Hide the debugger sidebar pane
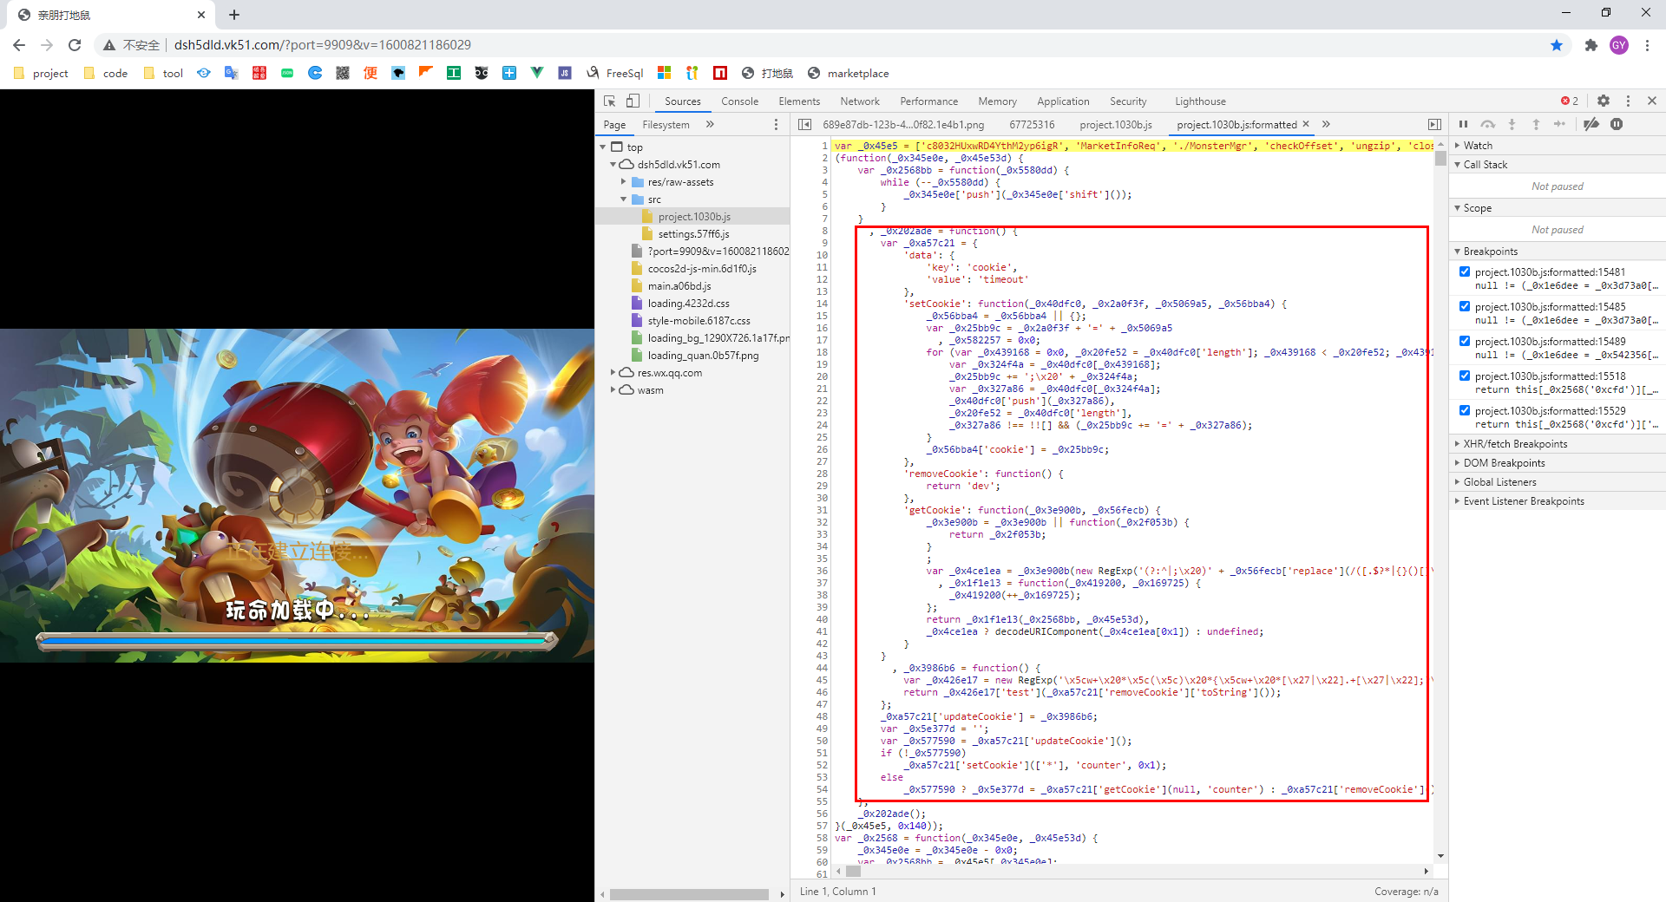 pos(1434,124)
